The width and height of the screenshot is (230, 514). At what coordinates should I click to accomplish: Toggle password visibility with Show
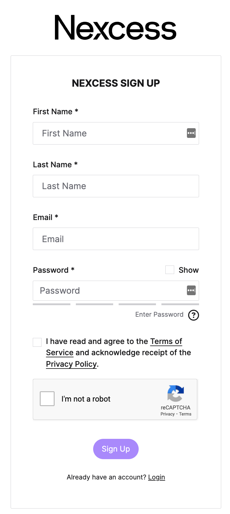(170, 270)
